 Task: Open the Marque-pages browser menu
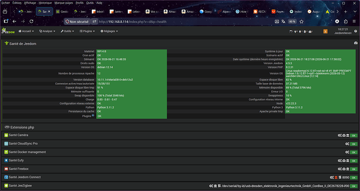pos(64,3)
